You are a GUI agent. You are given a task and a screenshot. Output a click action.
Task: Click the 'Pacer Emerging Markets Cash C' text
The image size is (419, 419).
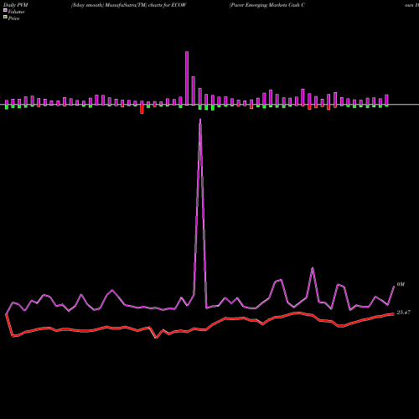pos(267,5)
